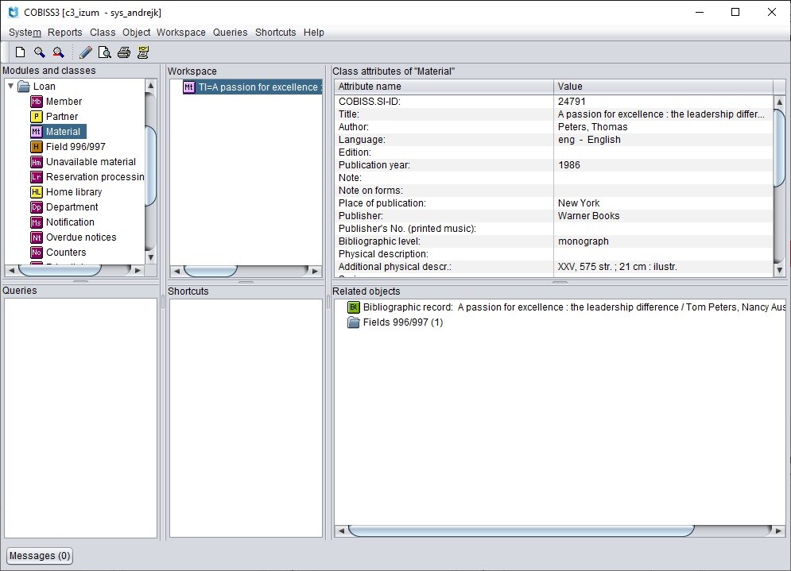Screen dimensions: 791x571
Task: Select the 'Home library' class label
Action: point(74,192)
